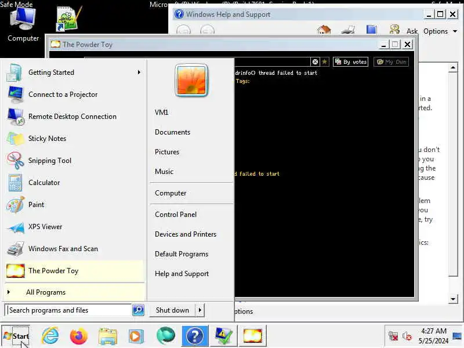Launch Connect to a Projector

(x=74, y=95)
